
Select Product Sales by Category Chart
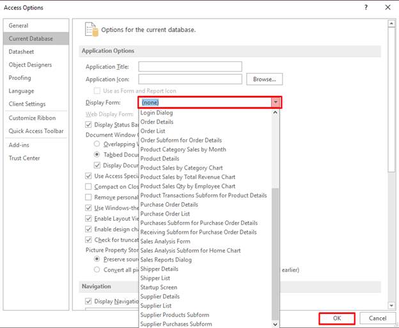coord(205,168)
